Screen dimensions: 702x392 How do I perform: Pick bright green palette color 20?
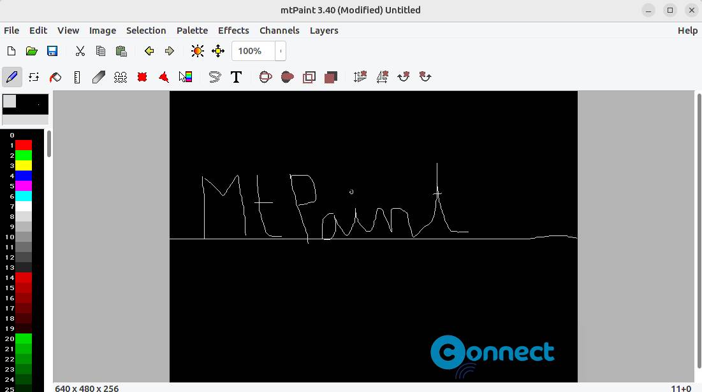coord(24,339)
